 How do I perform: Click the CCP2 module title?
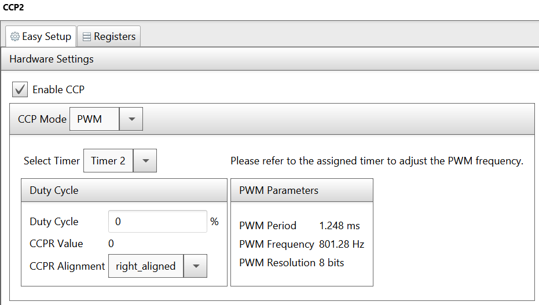pos(13,7)
